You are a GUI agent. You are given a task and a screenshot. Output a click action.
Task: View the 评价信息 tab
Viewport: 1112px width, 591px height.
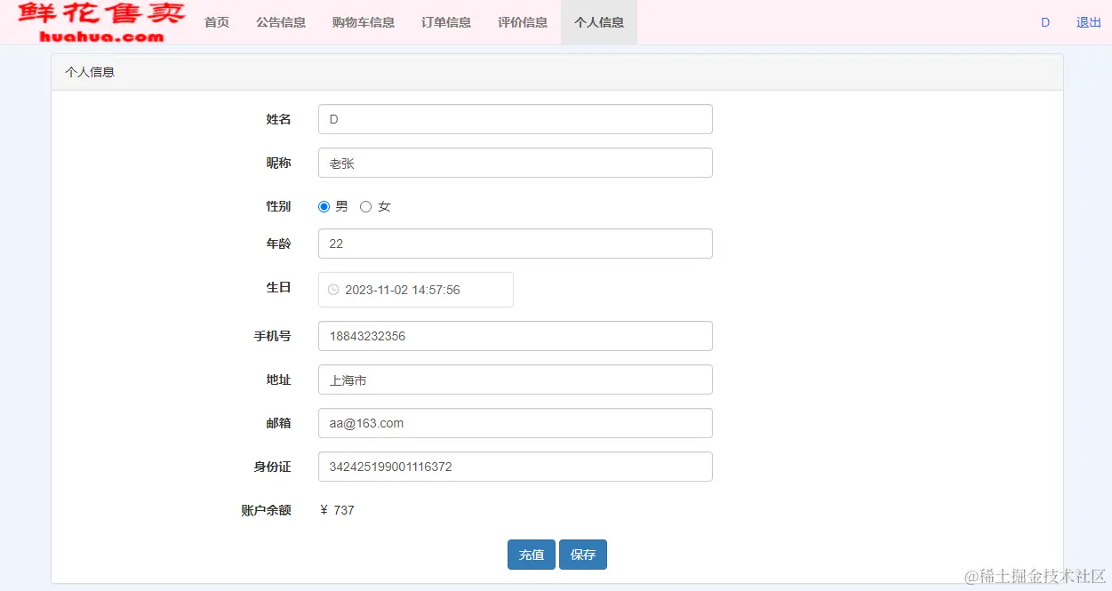coord(523,22)
